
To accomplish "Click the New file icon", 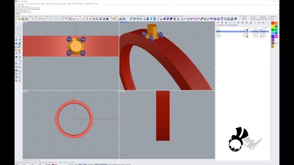I will pos(16,19).
